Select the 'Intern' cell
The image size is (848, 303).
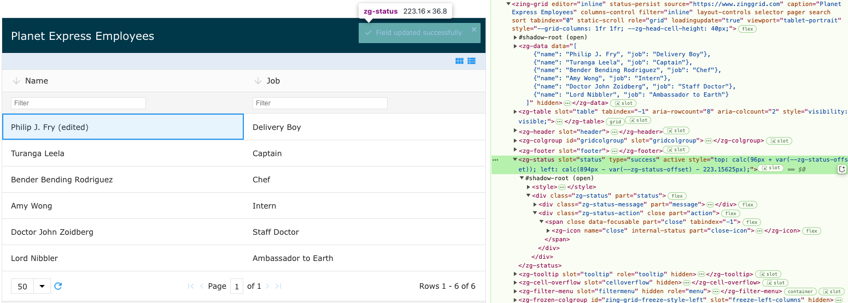coord(365,206)
